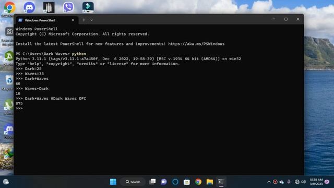Image resolution: width=334 pixels, height=188 pixels.
Task: Open Task View on the taskbar
Action: pyautogui.click(x=152, y=182)
